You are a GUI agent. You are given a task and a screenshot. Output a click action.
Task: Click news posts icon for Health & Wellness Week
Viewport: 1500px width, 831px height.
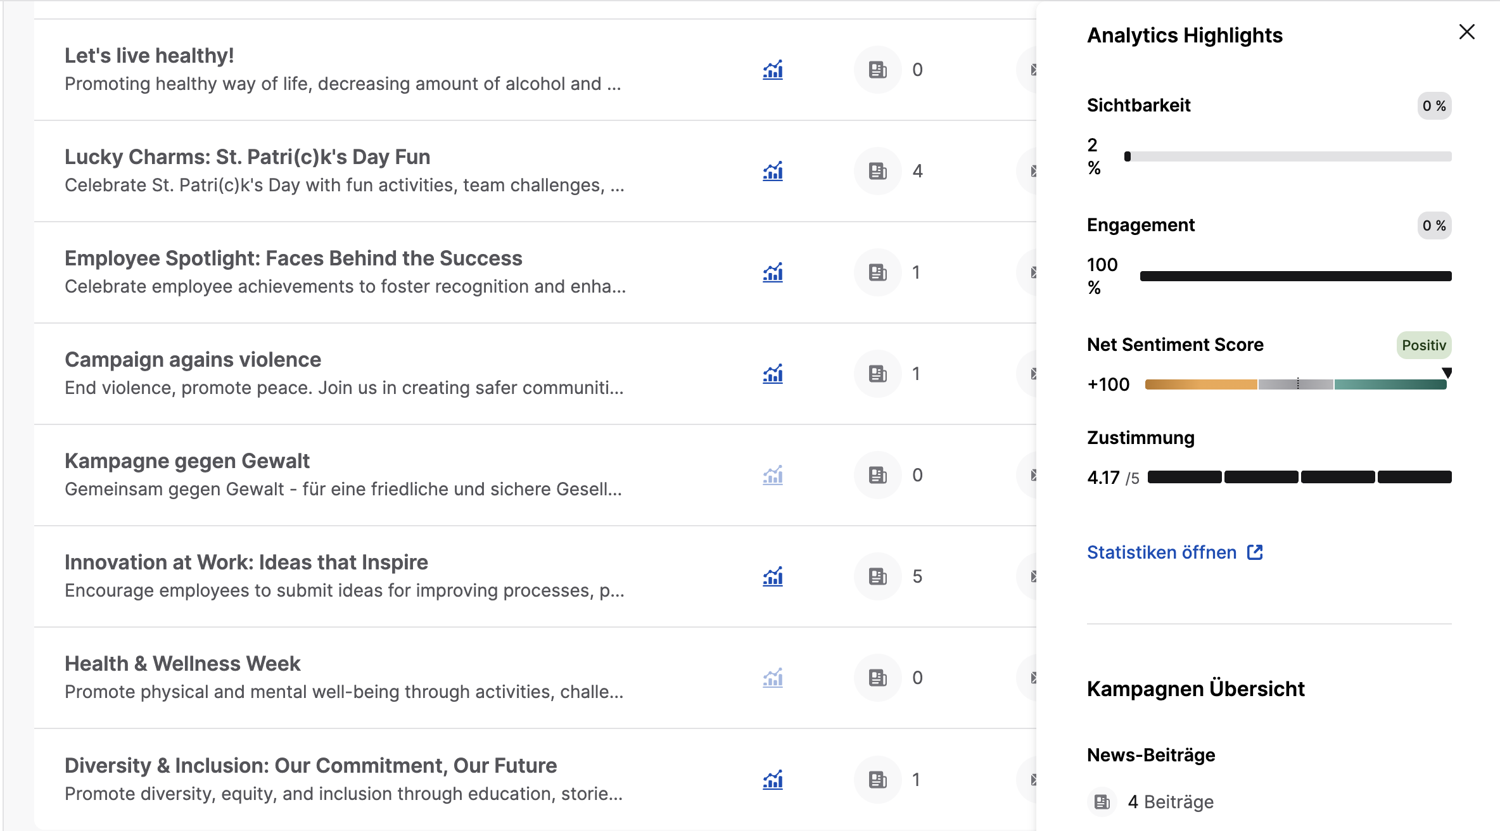(878, 678)
